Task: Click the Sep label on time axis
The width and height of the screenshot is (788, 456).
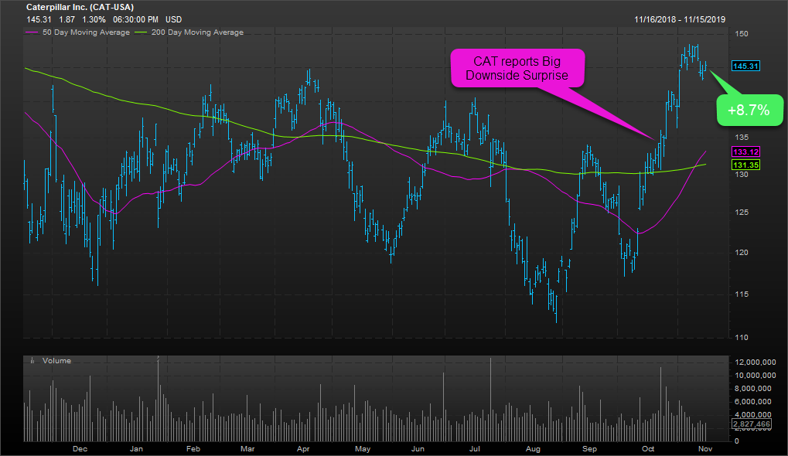Action: click(x=589, y=448)
